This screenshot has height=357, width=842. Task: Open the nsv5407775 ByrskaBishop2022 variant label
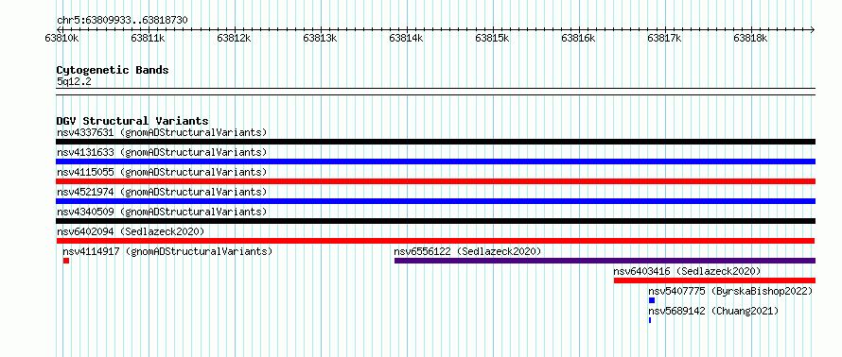(x=731, y=291)
